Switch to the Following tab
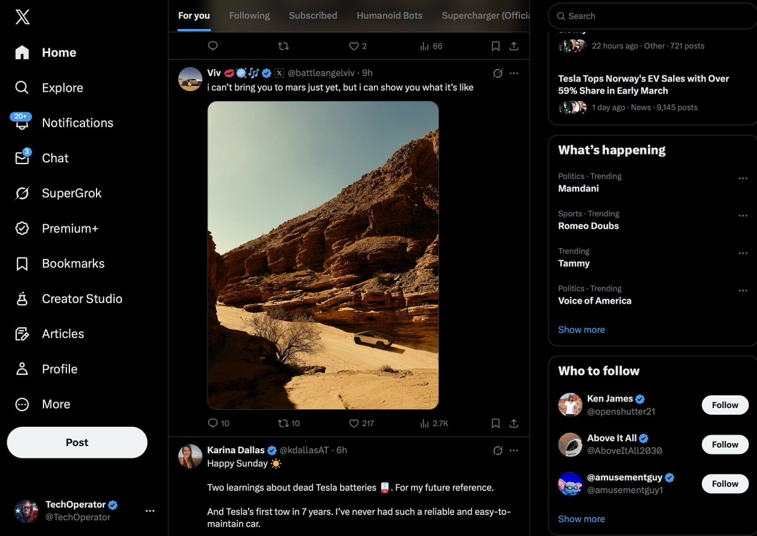The image size is (757, 536). pos(249,15)
